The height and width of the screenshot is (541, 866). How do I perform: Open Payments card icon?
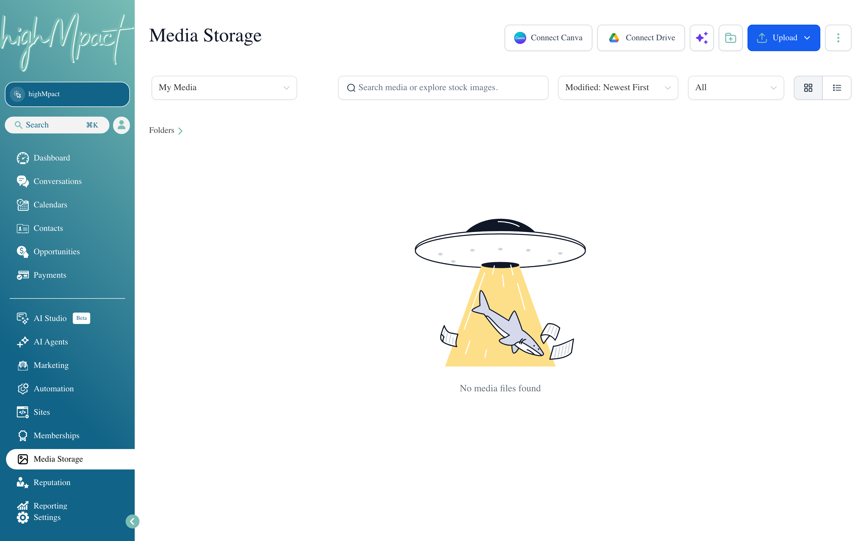23,275
